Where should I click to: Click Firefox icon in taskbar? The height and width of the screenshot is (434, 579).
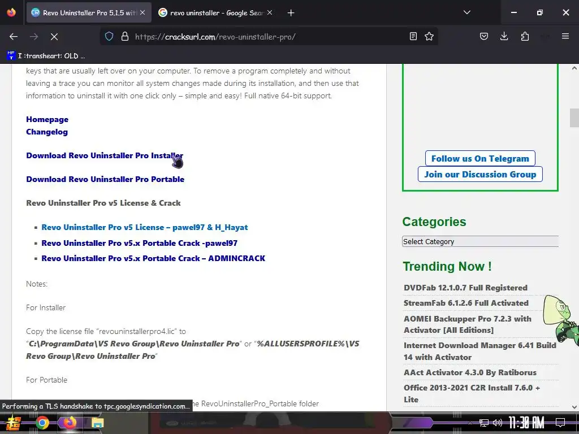[70, 423]
